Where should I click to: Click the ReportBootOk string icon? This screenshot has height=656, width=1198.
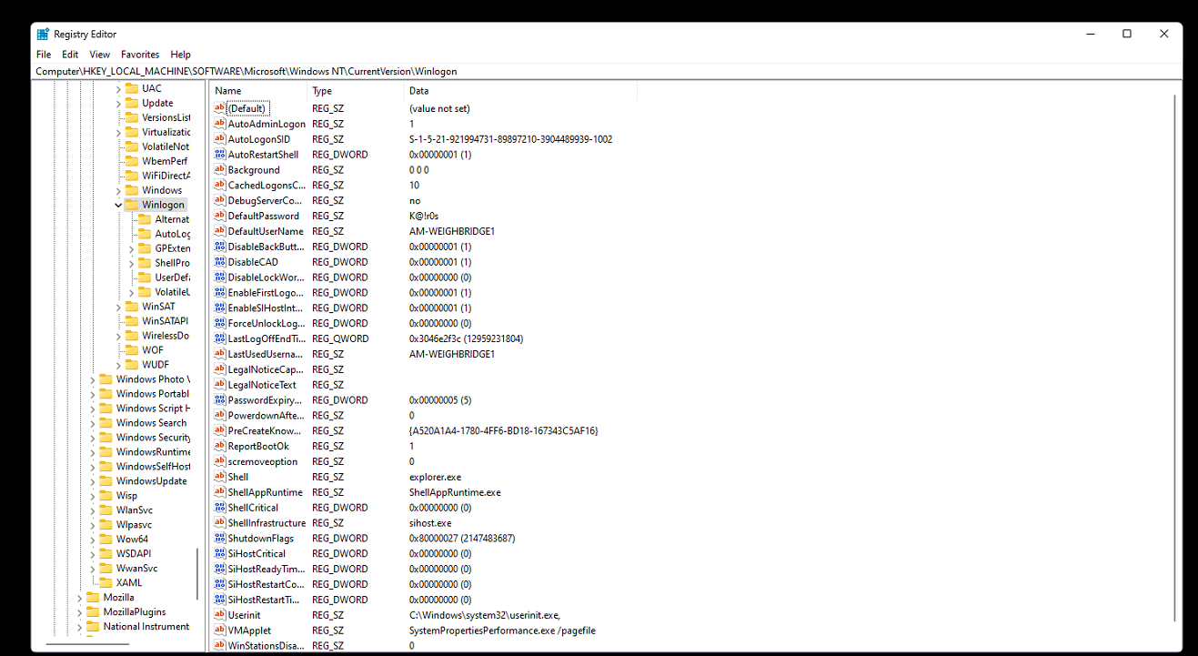pyautogui.click(x=219, y=446)
